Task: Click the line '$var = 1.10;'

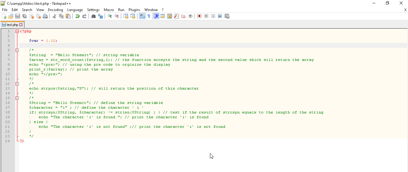Action: (x=43, y=41)
